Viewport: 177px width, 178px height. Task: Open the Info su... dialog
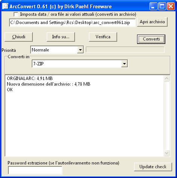(x=61, y=37)
